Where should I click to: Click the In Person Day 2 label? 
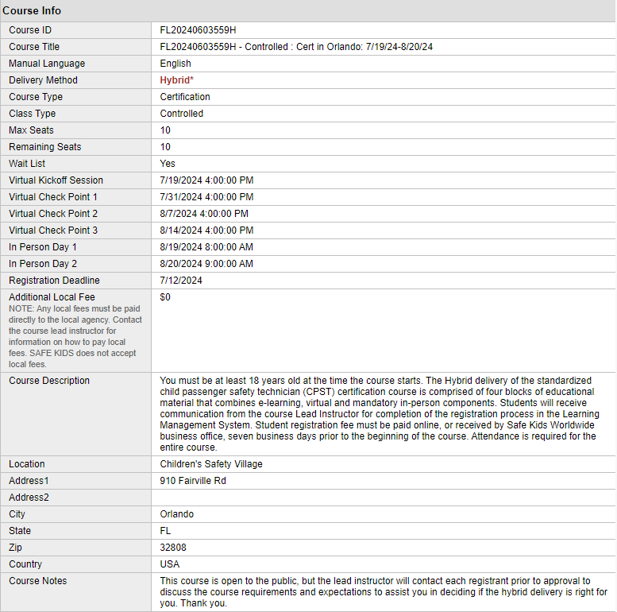[x=43, y=264]
